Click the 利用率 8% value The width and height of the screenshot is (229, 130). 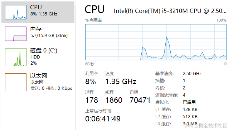click(x=91, y=82)
